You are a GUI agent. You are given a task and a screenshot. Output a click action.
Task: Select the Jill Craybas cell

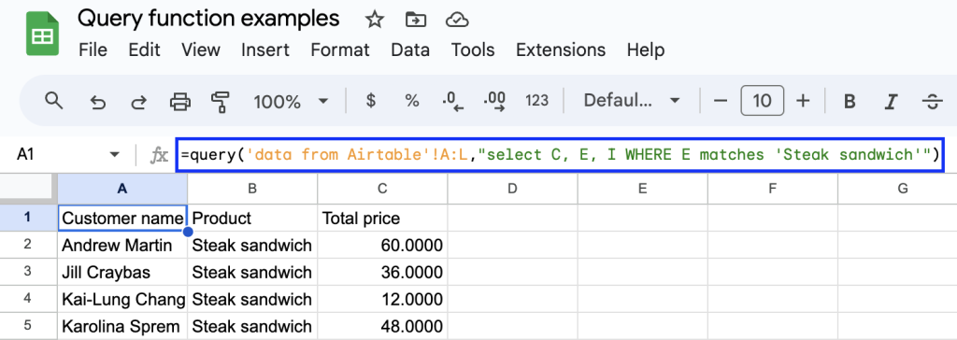122,272
